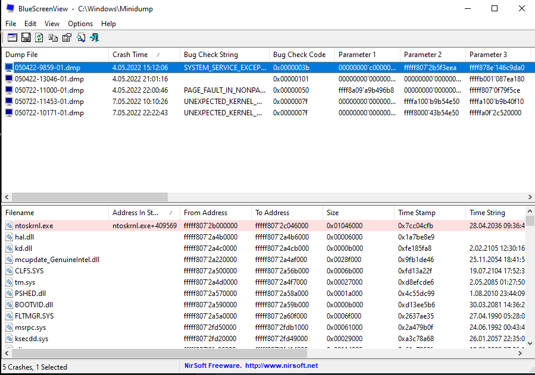The image size is (535, 375).
Task: Refresh the crash dump list
Action: coord(39,37)
